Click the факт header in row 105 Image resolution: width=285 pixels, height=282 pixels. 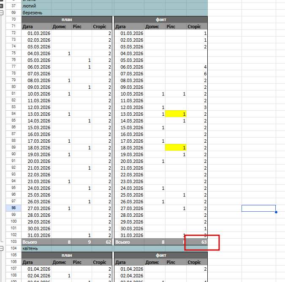coord(161,255)
